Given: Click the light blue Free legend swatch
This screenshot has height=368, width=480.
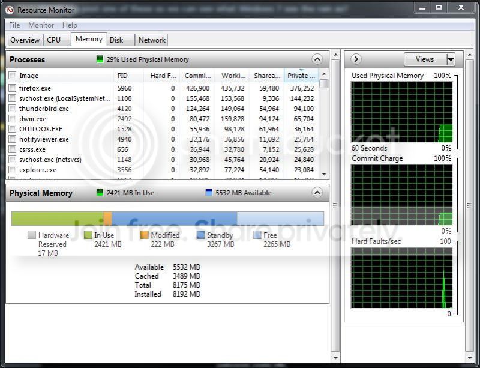Looking at the screenshot, I should (257, 235).
